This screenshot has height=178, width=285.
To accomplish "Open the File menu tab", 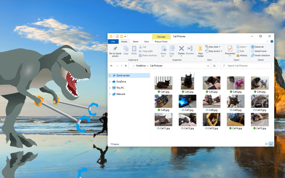I will coord(113,42).
